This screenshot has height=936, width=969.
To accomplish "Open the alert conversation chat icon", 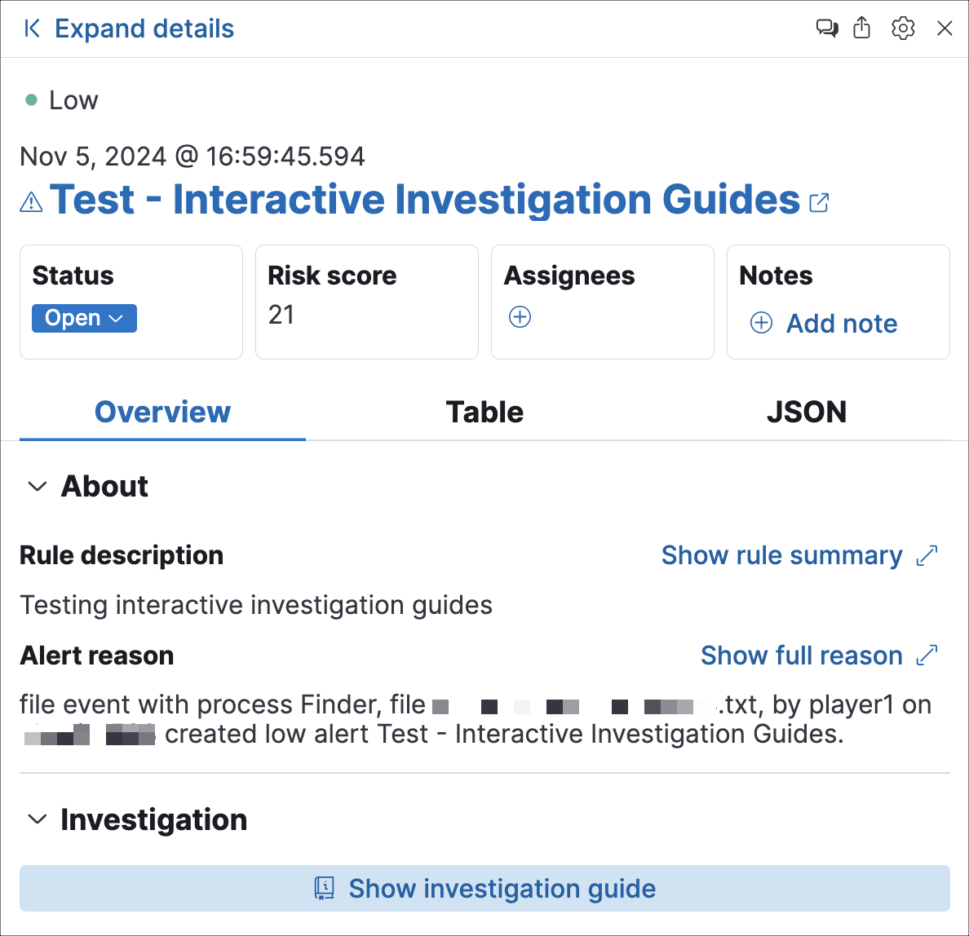I will point(826,28).
